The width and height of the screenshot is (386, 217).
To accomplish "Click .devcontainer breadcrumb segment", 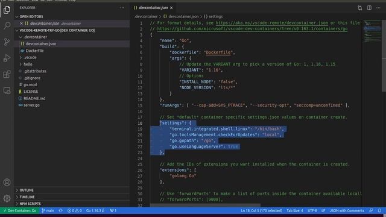I will click(146, 16).
